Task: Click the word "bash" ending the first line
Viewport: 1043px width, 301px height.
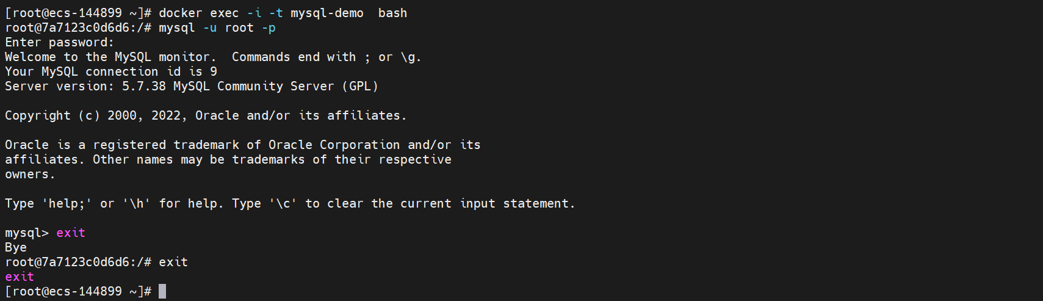Action: [x=392, y=13]
